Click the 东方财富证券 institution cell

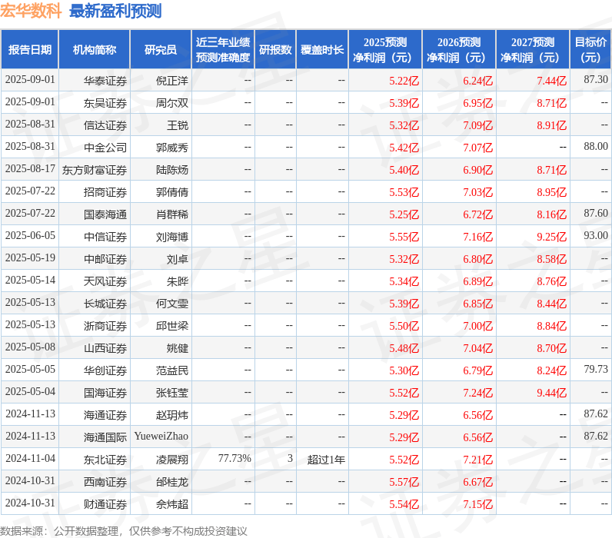click(x=95, y=170)
